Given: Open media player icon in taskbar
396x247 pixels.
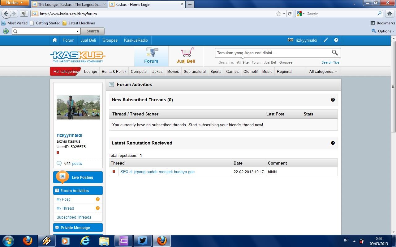Looking at the screenshot, I should coord(65,241).
